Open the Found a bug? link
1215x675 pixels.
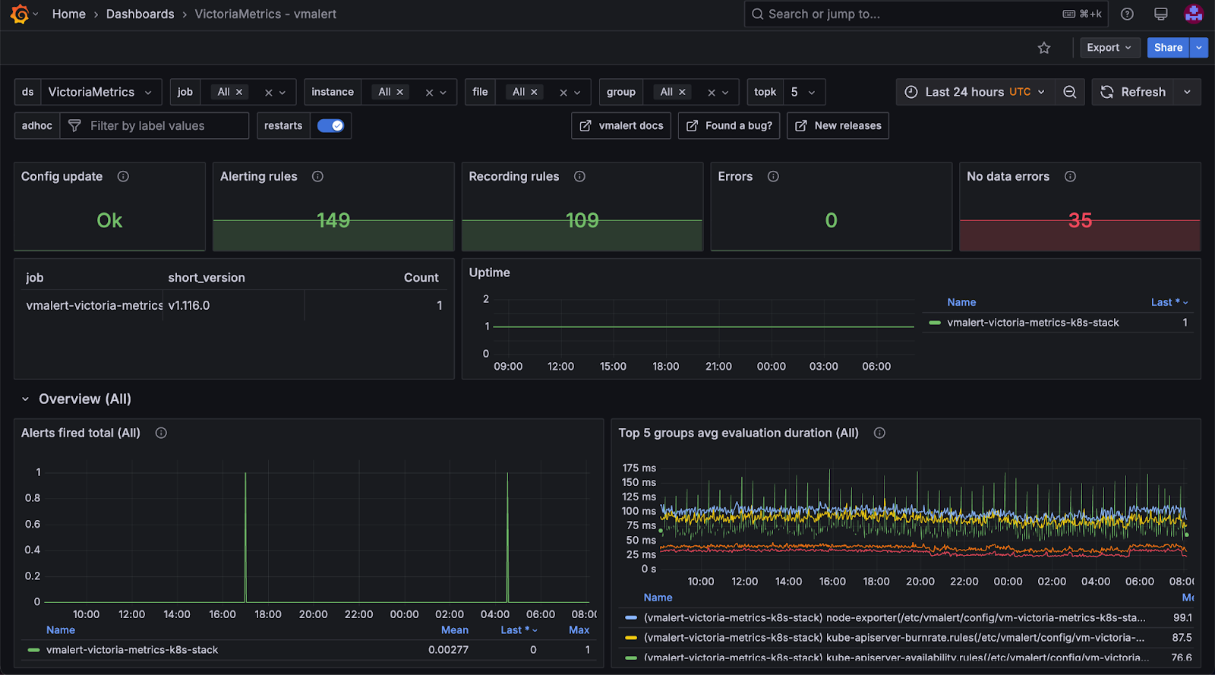click(730, 126)
